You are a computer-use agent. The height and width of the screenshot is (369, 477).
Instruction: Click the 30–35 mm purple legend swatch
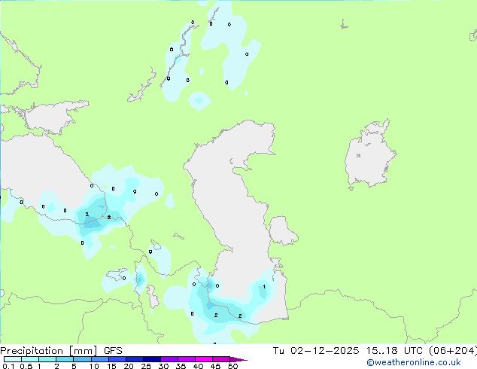169,359
